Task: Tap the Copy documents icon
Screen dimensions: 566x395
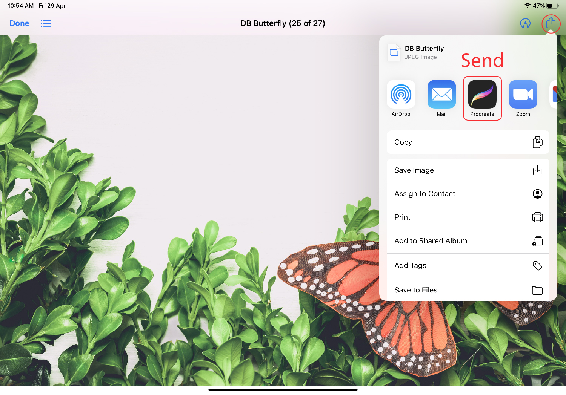Action: (x=537, y=142)
